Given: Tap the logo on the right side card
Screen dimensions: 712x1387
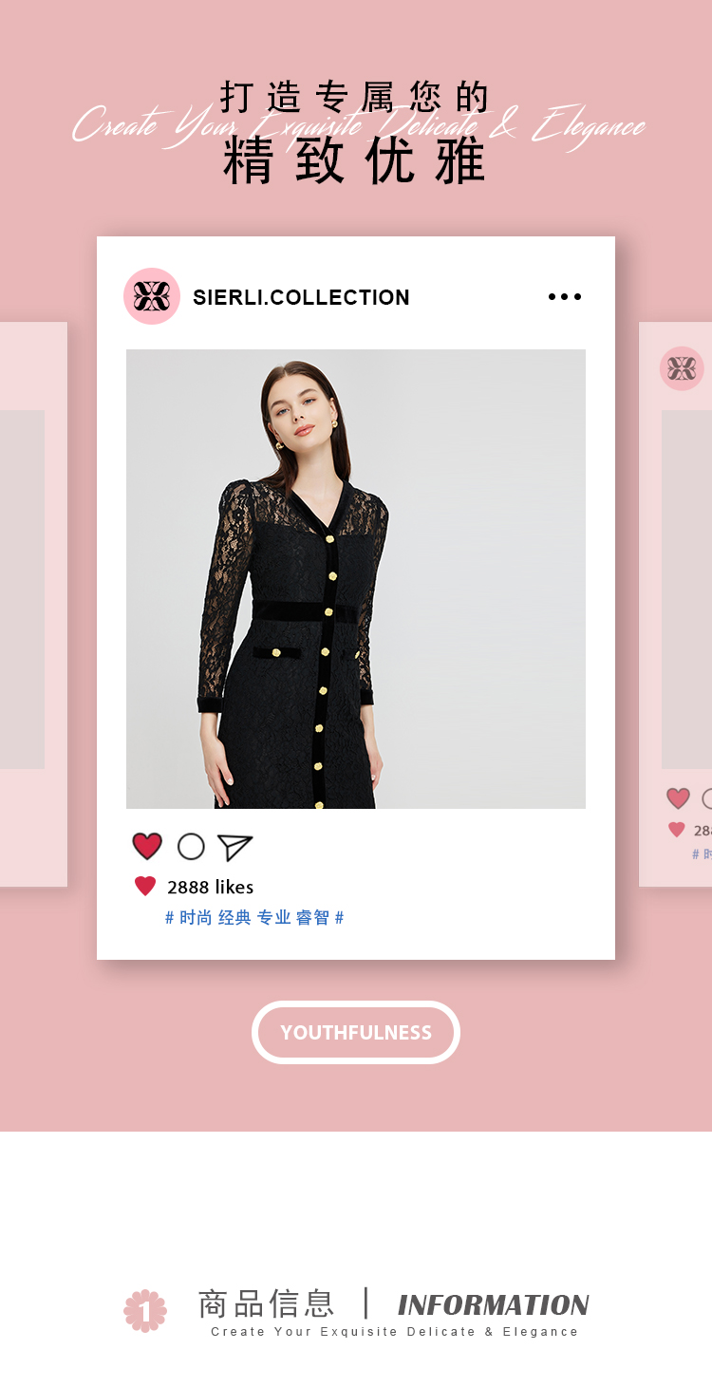Looking at the screenshot, I should [x=682, y=368].
